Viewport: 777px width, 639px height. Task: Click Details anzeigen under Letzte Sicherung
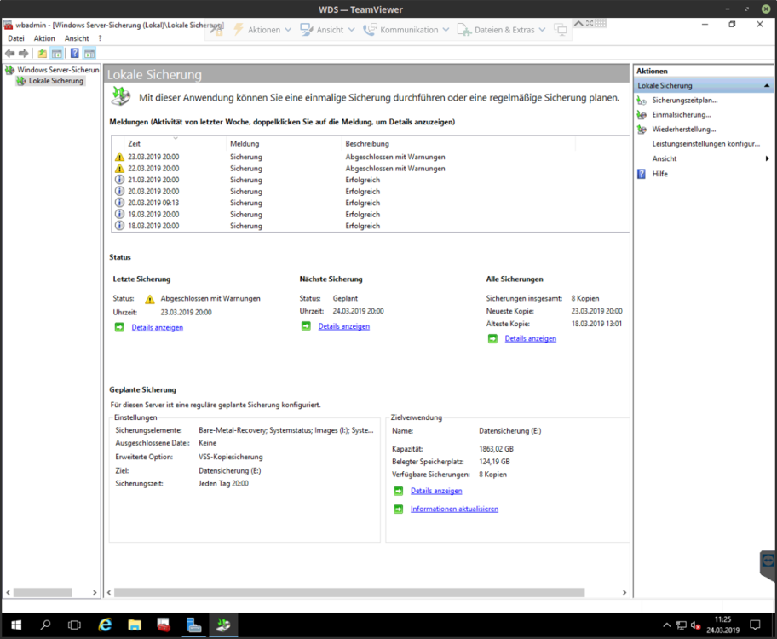[x=157, y=327]
